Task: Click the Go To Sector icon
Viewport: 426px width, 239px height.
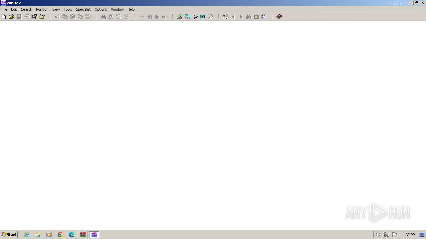Action: click(x=149, y=17)
